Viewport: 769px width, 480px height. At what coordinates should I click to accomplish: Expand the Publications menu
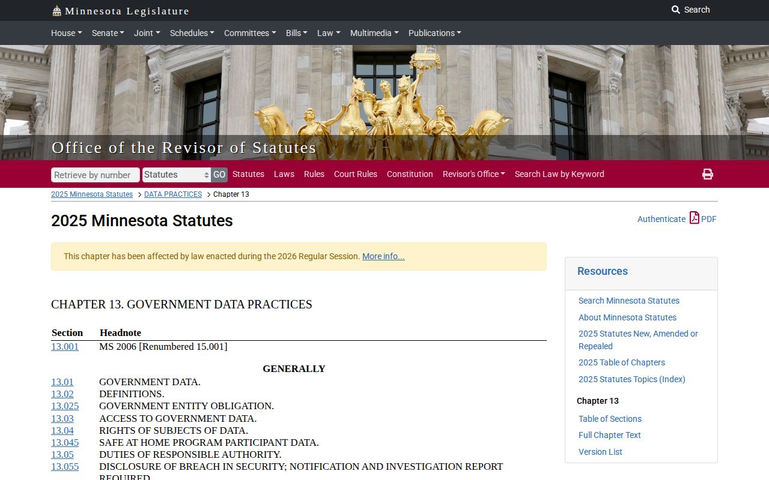coord(434,33)
